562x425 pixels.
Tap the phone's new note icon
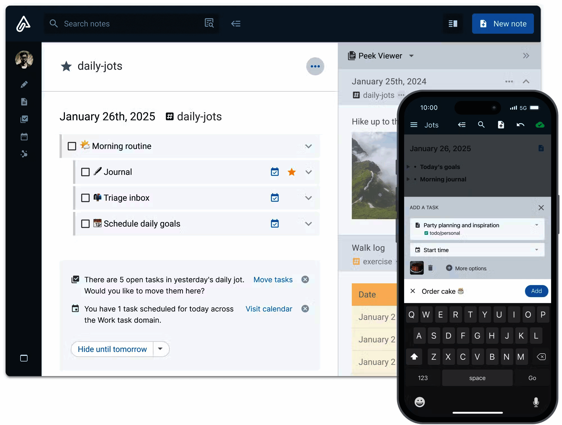click(x=501, y=125)
